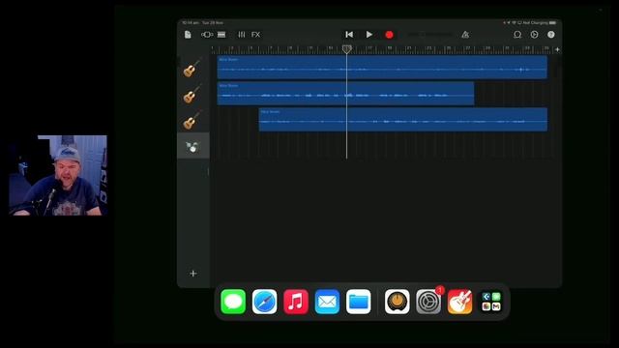Open the instrument browser button

pos(207,35)
